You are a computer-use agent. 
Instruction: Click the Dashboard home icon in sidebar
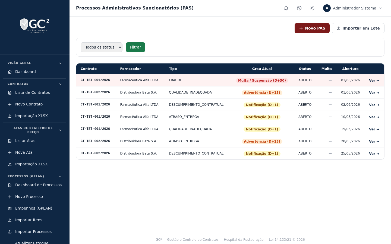10,72
